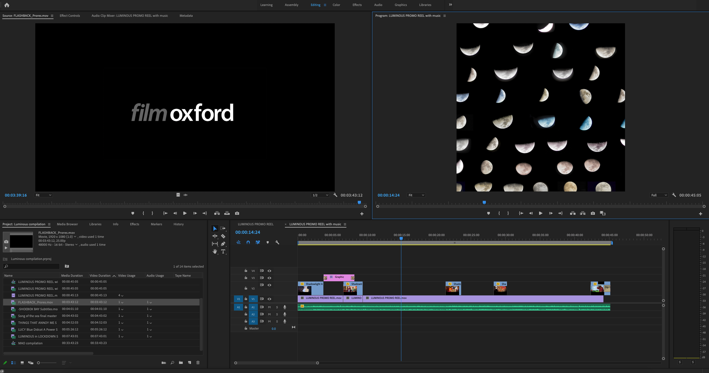Viewport: 709px width, 373px height.
Task: Select the Hand tool
Action: coord(215,251)
